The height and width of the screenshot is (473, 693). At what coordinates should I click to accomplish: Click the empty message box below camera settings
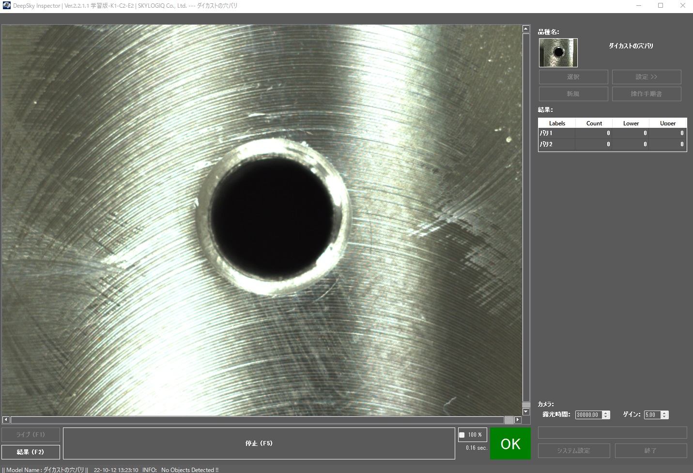(613, 432)
